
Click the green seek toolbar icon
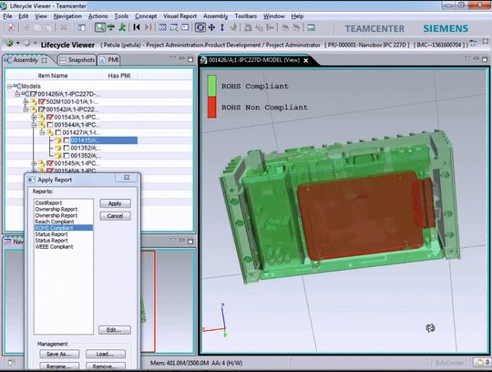111,27
